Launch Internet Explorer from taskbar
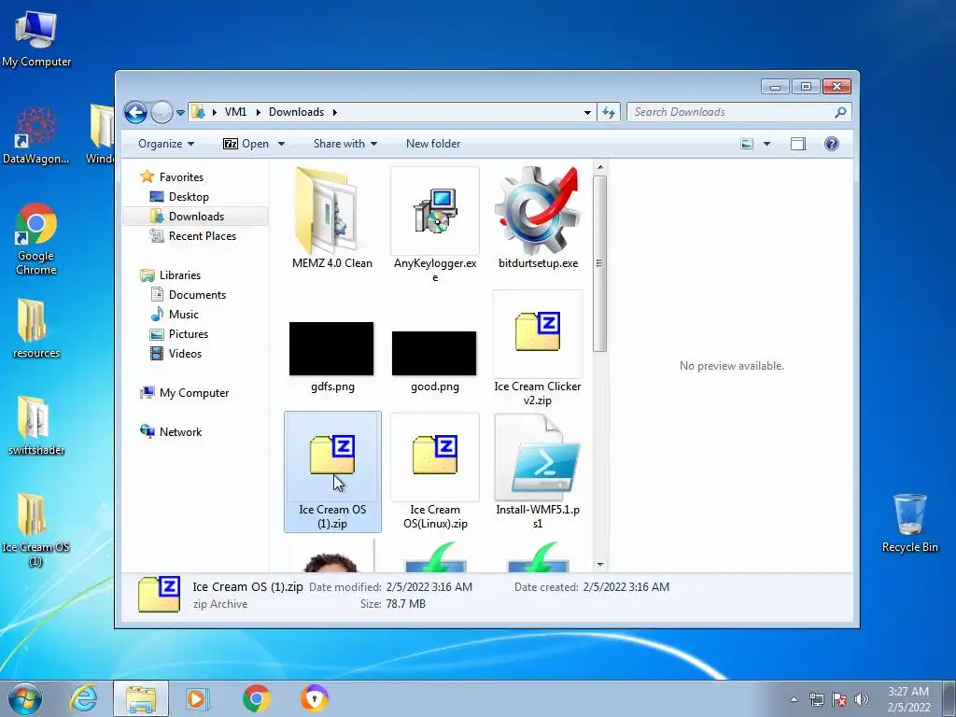 click(83, 698)
